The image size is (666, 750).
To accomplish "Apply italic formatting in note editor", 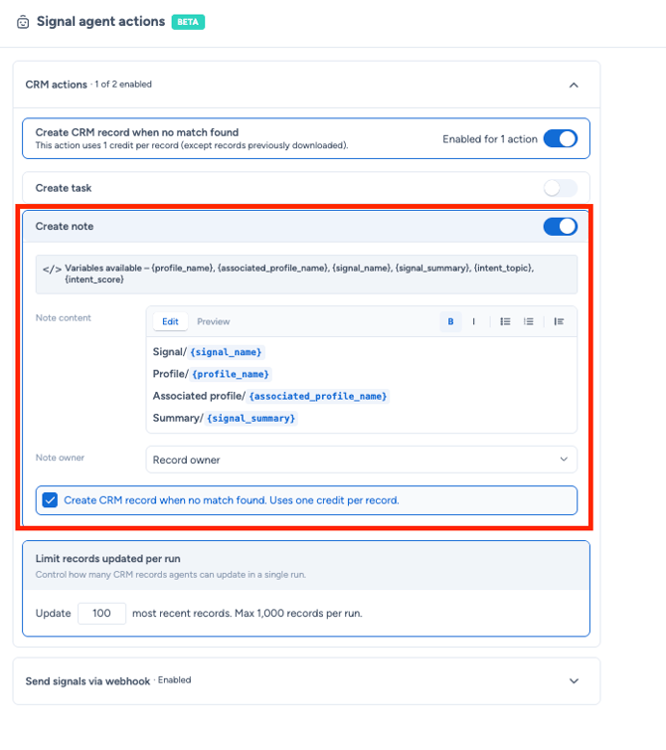I will 473,321.
